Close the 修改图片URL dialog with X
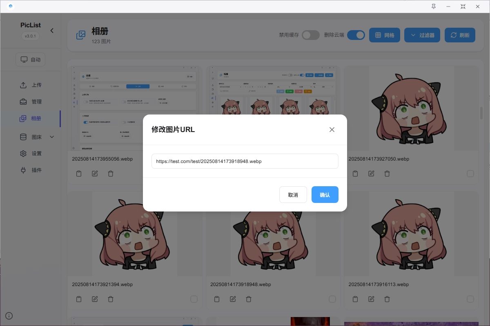The height and width of the screenshot is (326, 490). click(332, 130)
